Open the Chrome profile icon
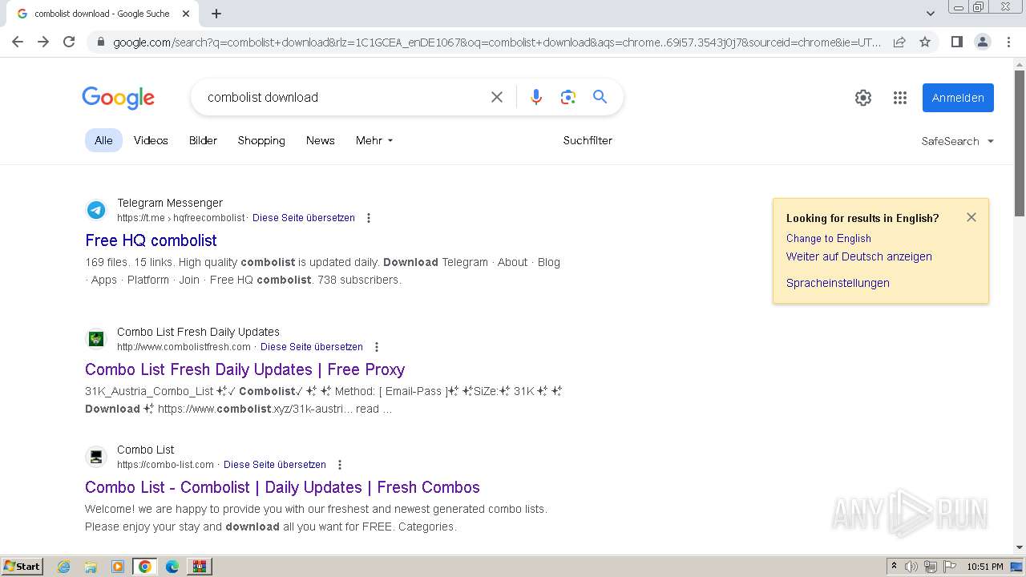1026x577 pixels. pos(982,42)
